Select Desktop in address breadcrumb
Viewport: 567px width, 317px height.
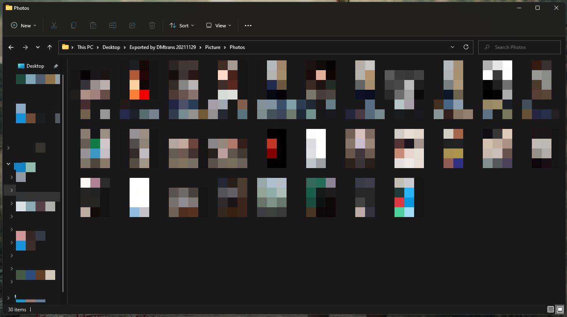click(111, 47)
